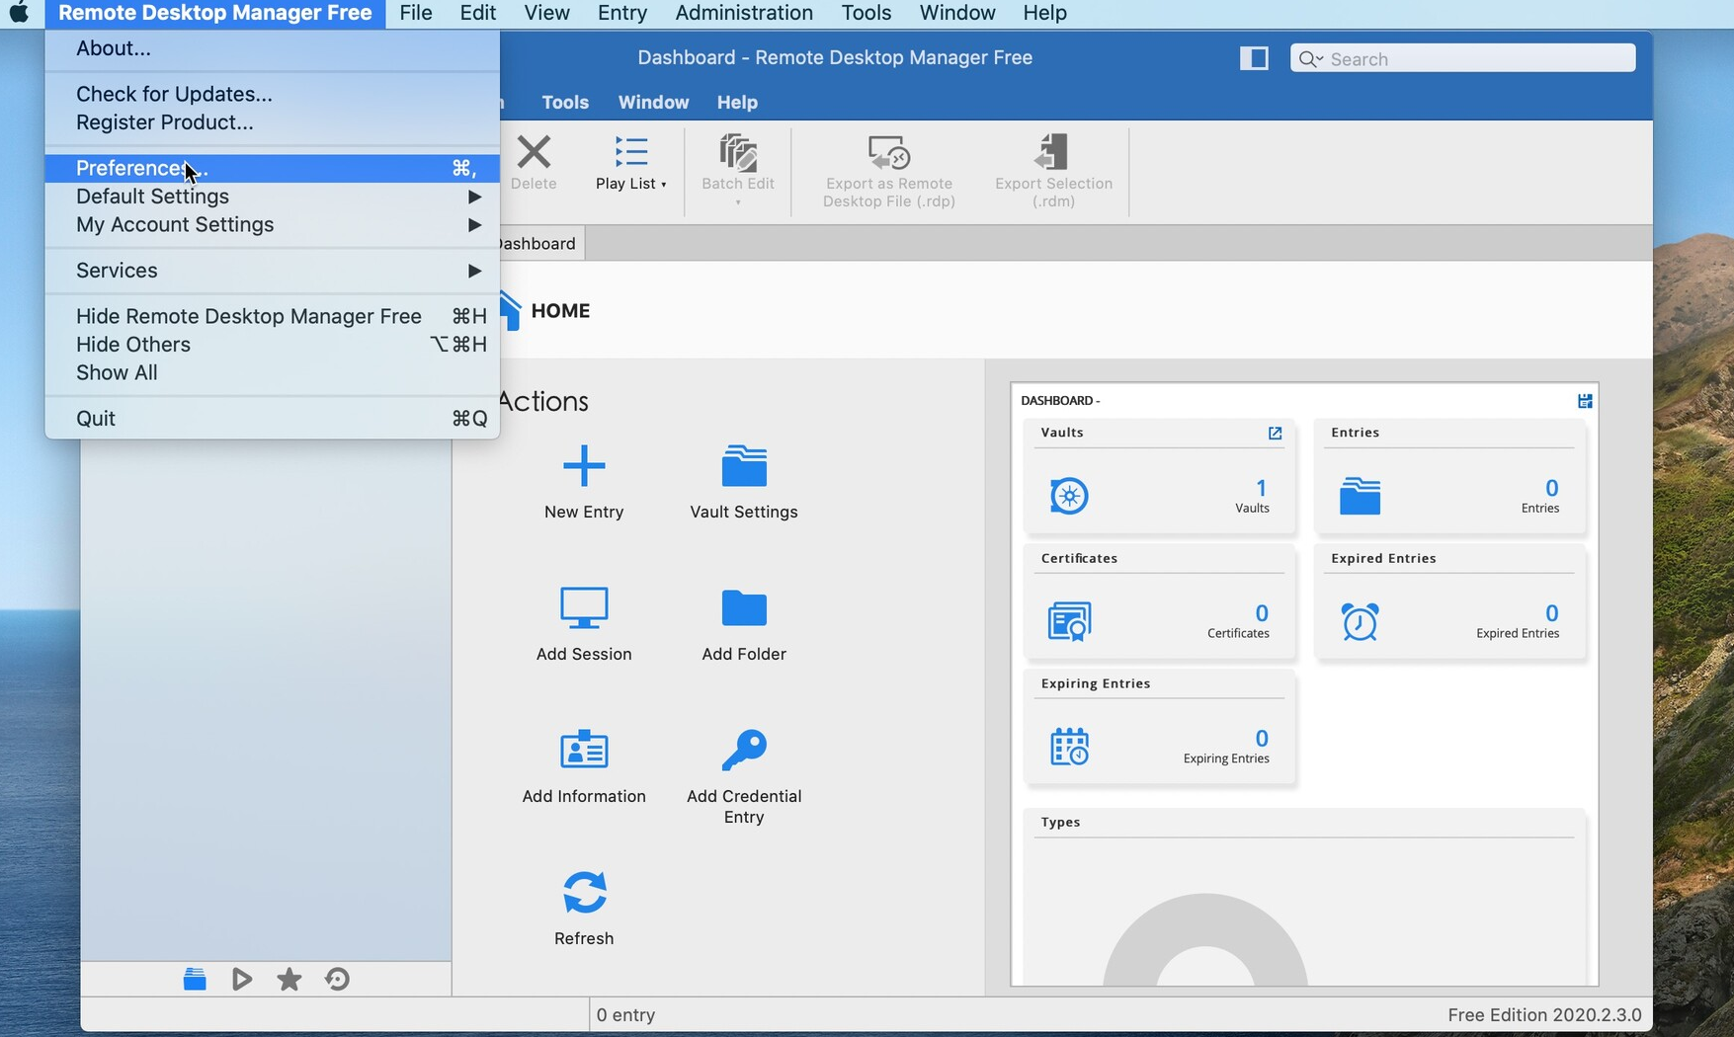
Task: Click the New Entry plus icon
Action: pos(584,465)
